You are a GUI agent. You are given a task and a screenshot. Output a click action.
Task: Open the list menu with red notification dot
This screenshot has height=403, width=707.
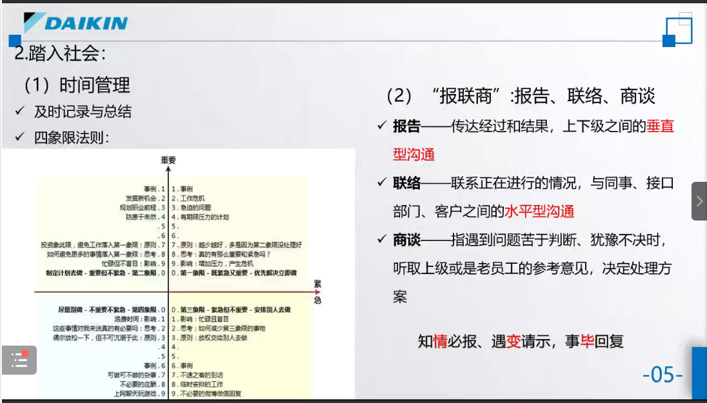click(19, 360)
